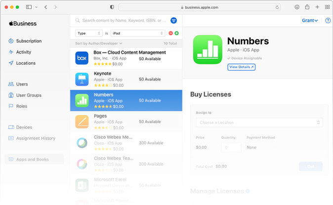Click the Box app icon
The image size is (333, 205).
point(82,58)
